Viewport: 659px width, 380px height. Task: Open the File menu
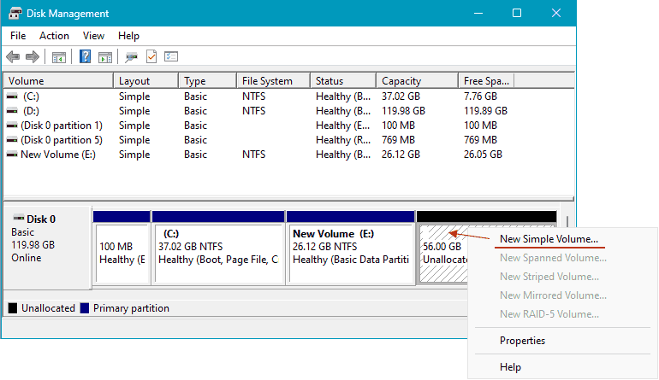pyautogui.click(x=18, y=36)
